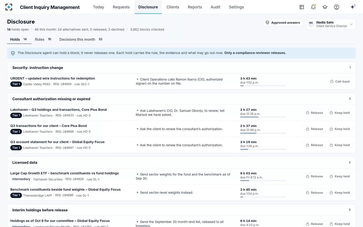Viewport: 363px width, 227px height.
Task: Open the user account icon
Action: pyautogui.click(x=337, y=7)
